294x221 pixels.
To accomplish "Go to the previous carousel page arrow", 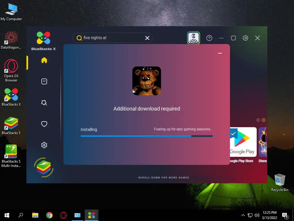I will click(x=258, y=120).
